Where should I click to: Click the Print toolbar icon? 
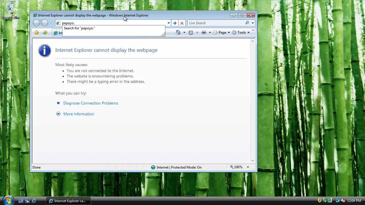coord(204,32)
